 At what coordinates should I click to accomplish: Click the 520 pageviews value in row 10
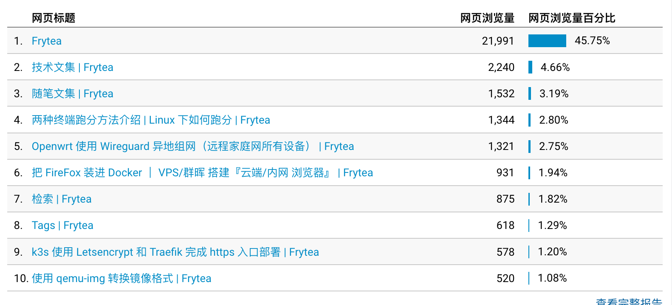(505, 279)
